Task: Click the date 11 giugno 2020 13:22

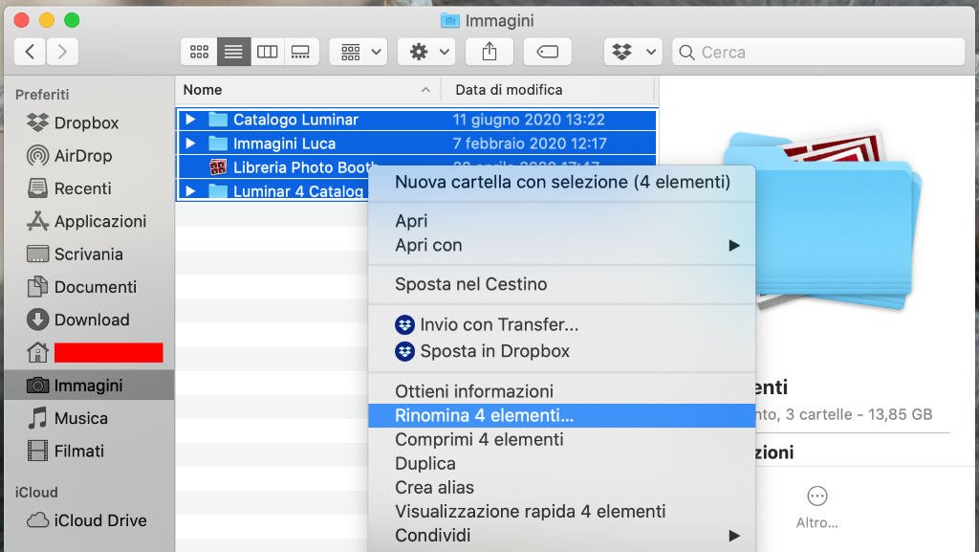Action: (528, 120)
